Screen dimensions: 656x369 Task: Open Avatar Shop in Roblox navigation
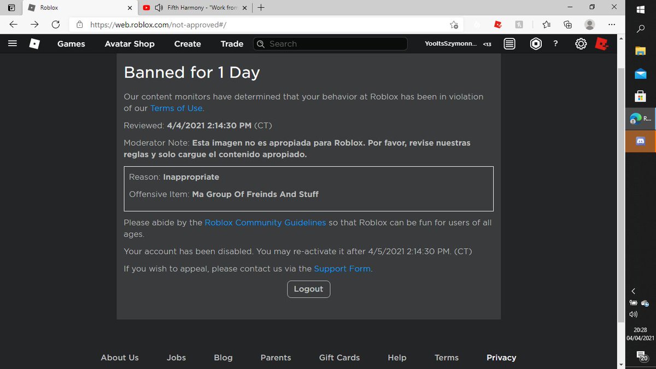tap(130, 44)
